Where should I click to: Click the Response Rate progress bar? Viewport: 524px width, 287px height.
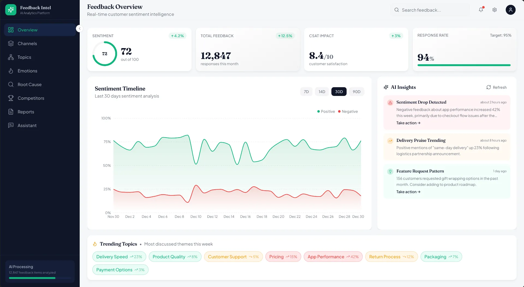(464, 65)
